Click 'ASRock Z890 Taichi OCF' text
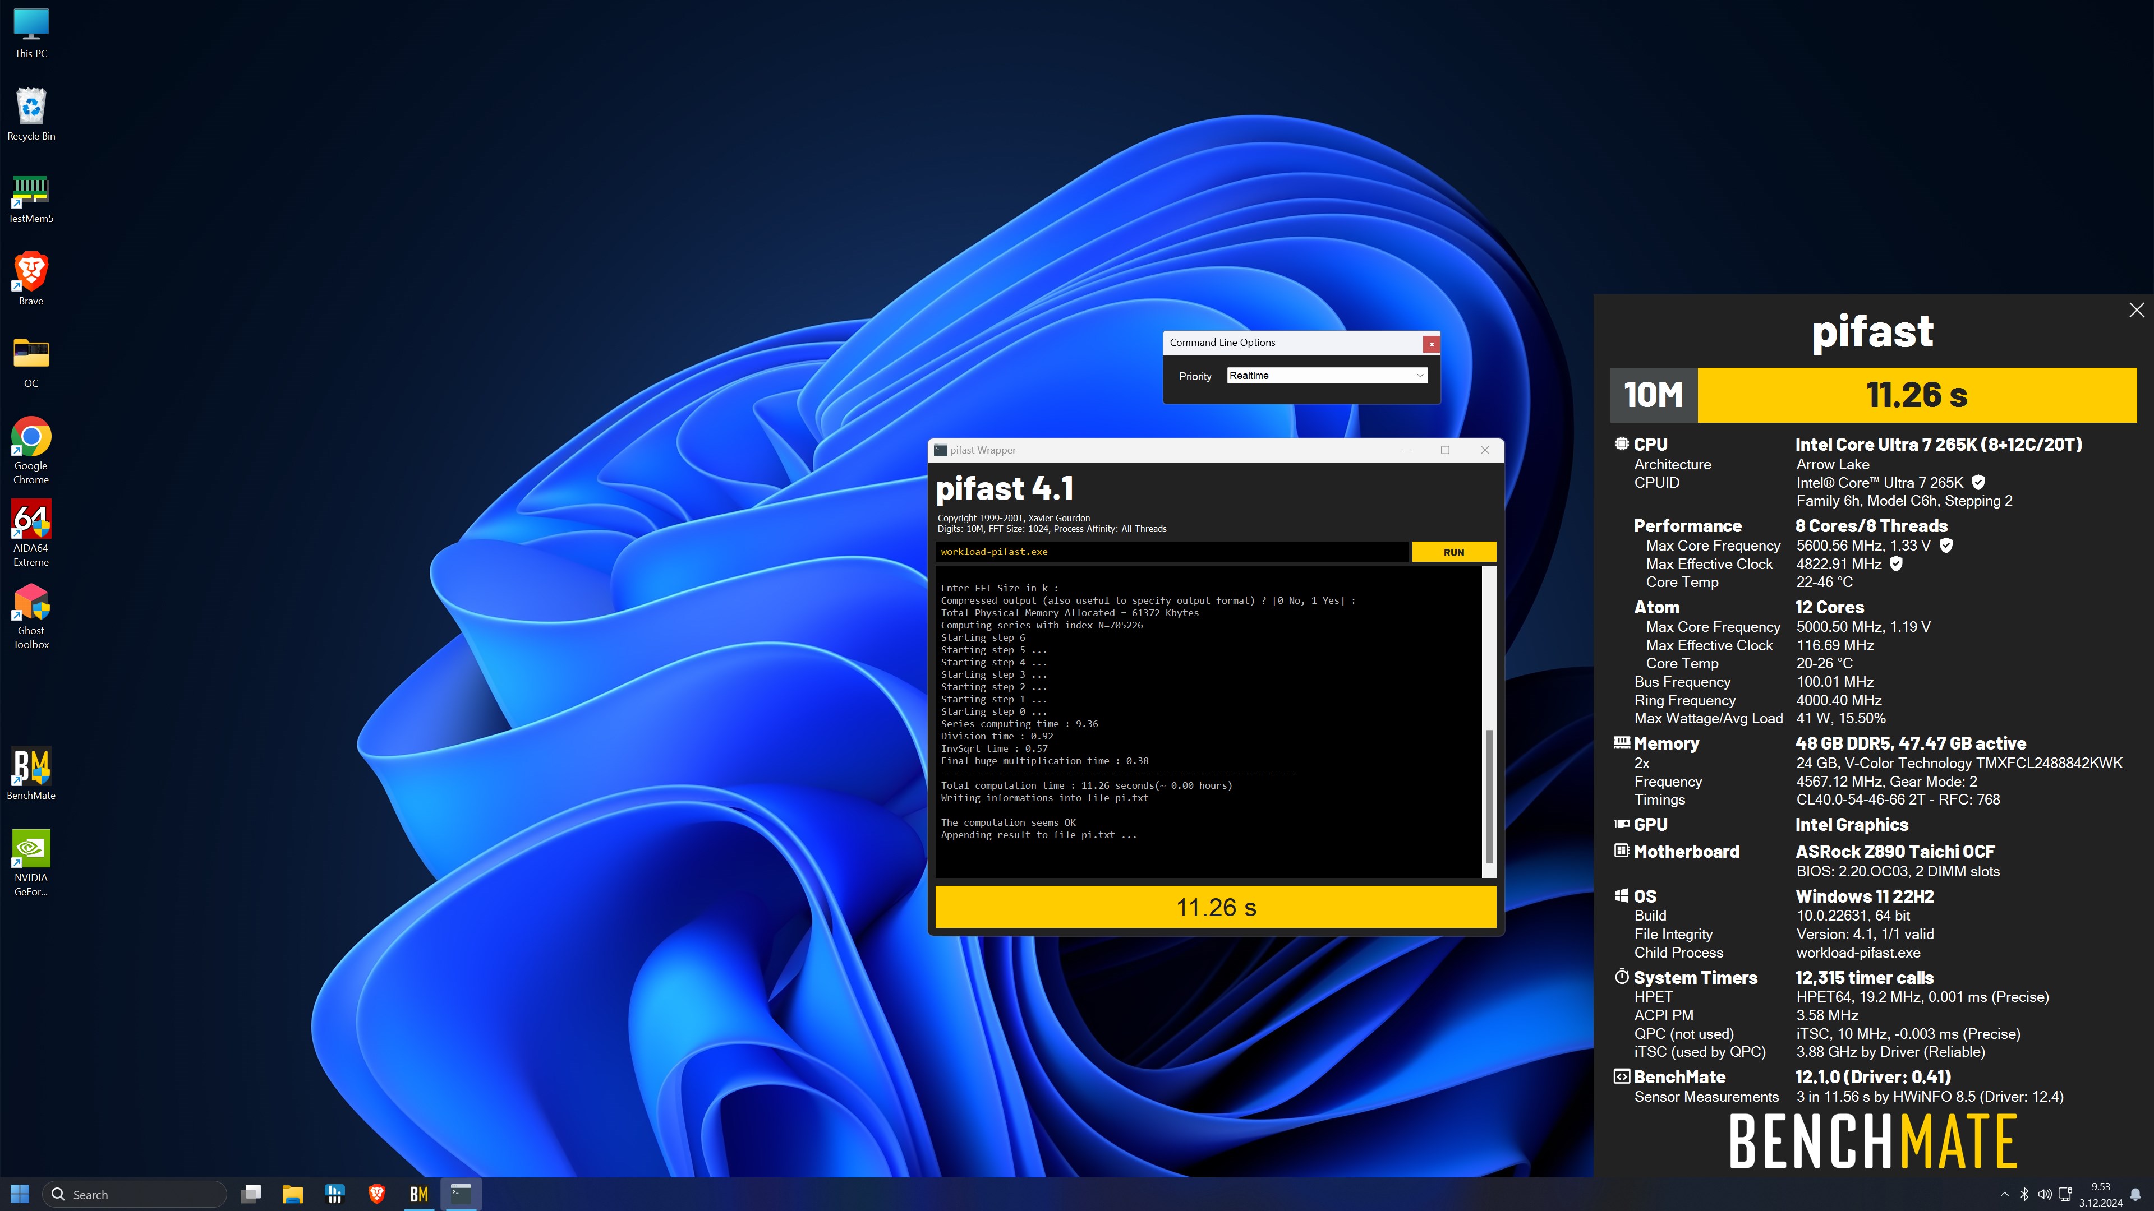 1895,852
